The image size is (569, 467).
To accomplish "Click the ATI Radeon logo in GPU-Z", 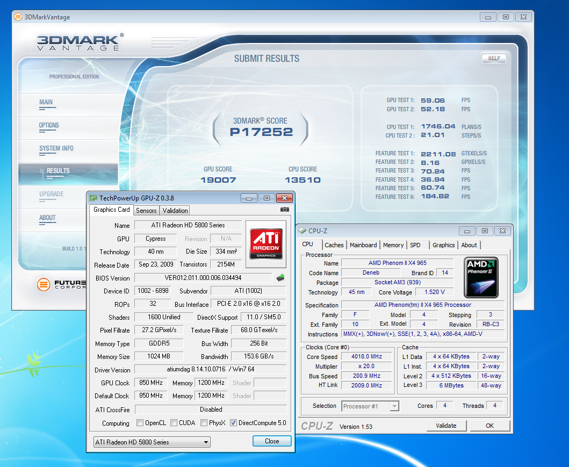I will (266, 244).
